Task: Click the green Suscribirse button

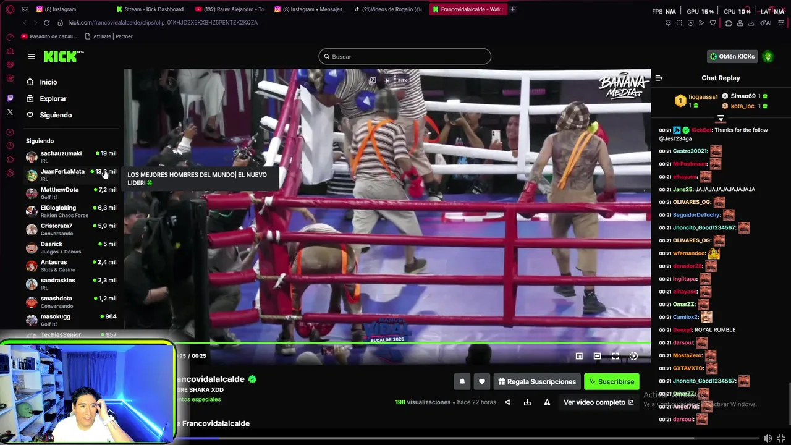Action: click(x=611, y=382)
